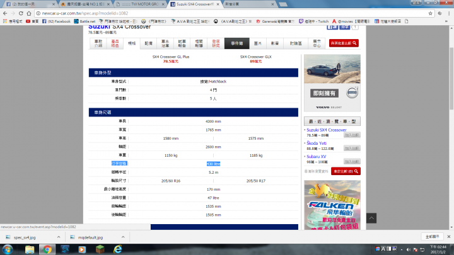Add Suzuki SX4 Crossover to comparison
454x255 pixels.
352,135
